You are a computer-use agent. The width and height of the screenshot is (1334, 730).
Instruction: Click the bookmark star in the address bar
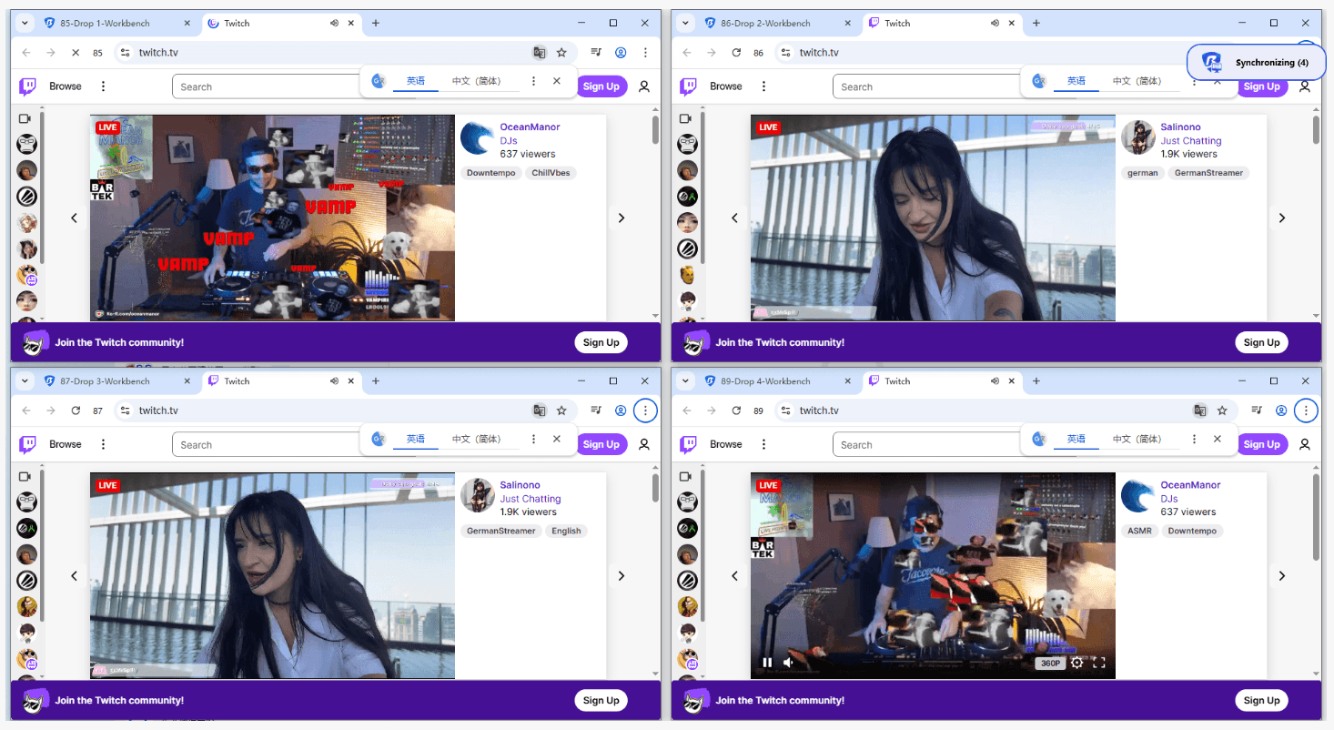click(x=562, y=53)
